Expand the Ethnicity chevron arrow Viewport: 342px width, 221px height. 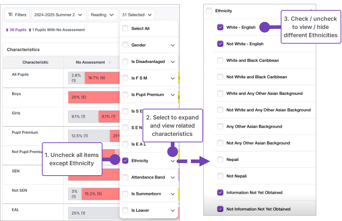173,161
